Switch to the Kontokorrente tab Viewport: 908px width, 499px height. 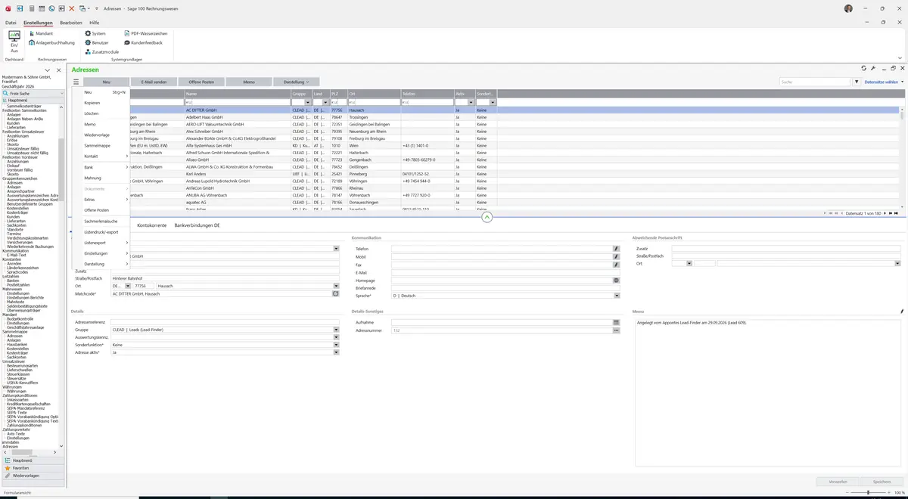coord(151,225)
